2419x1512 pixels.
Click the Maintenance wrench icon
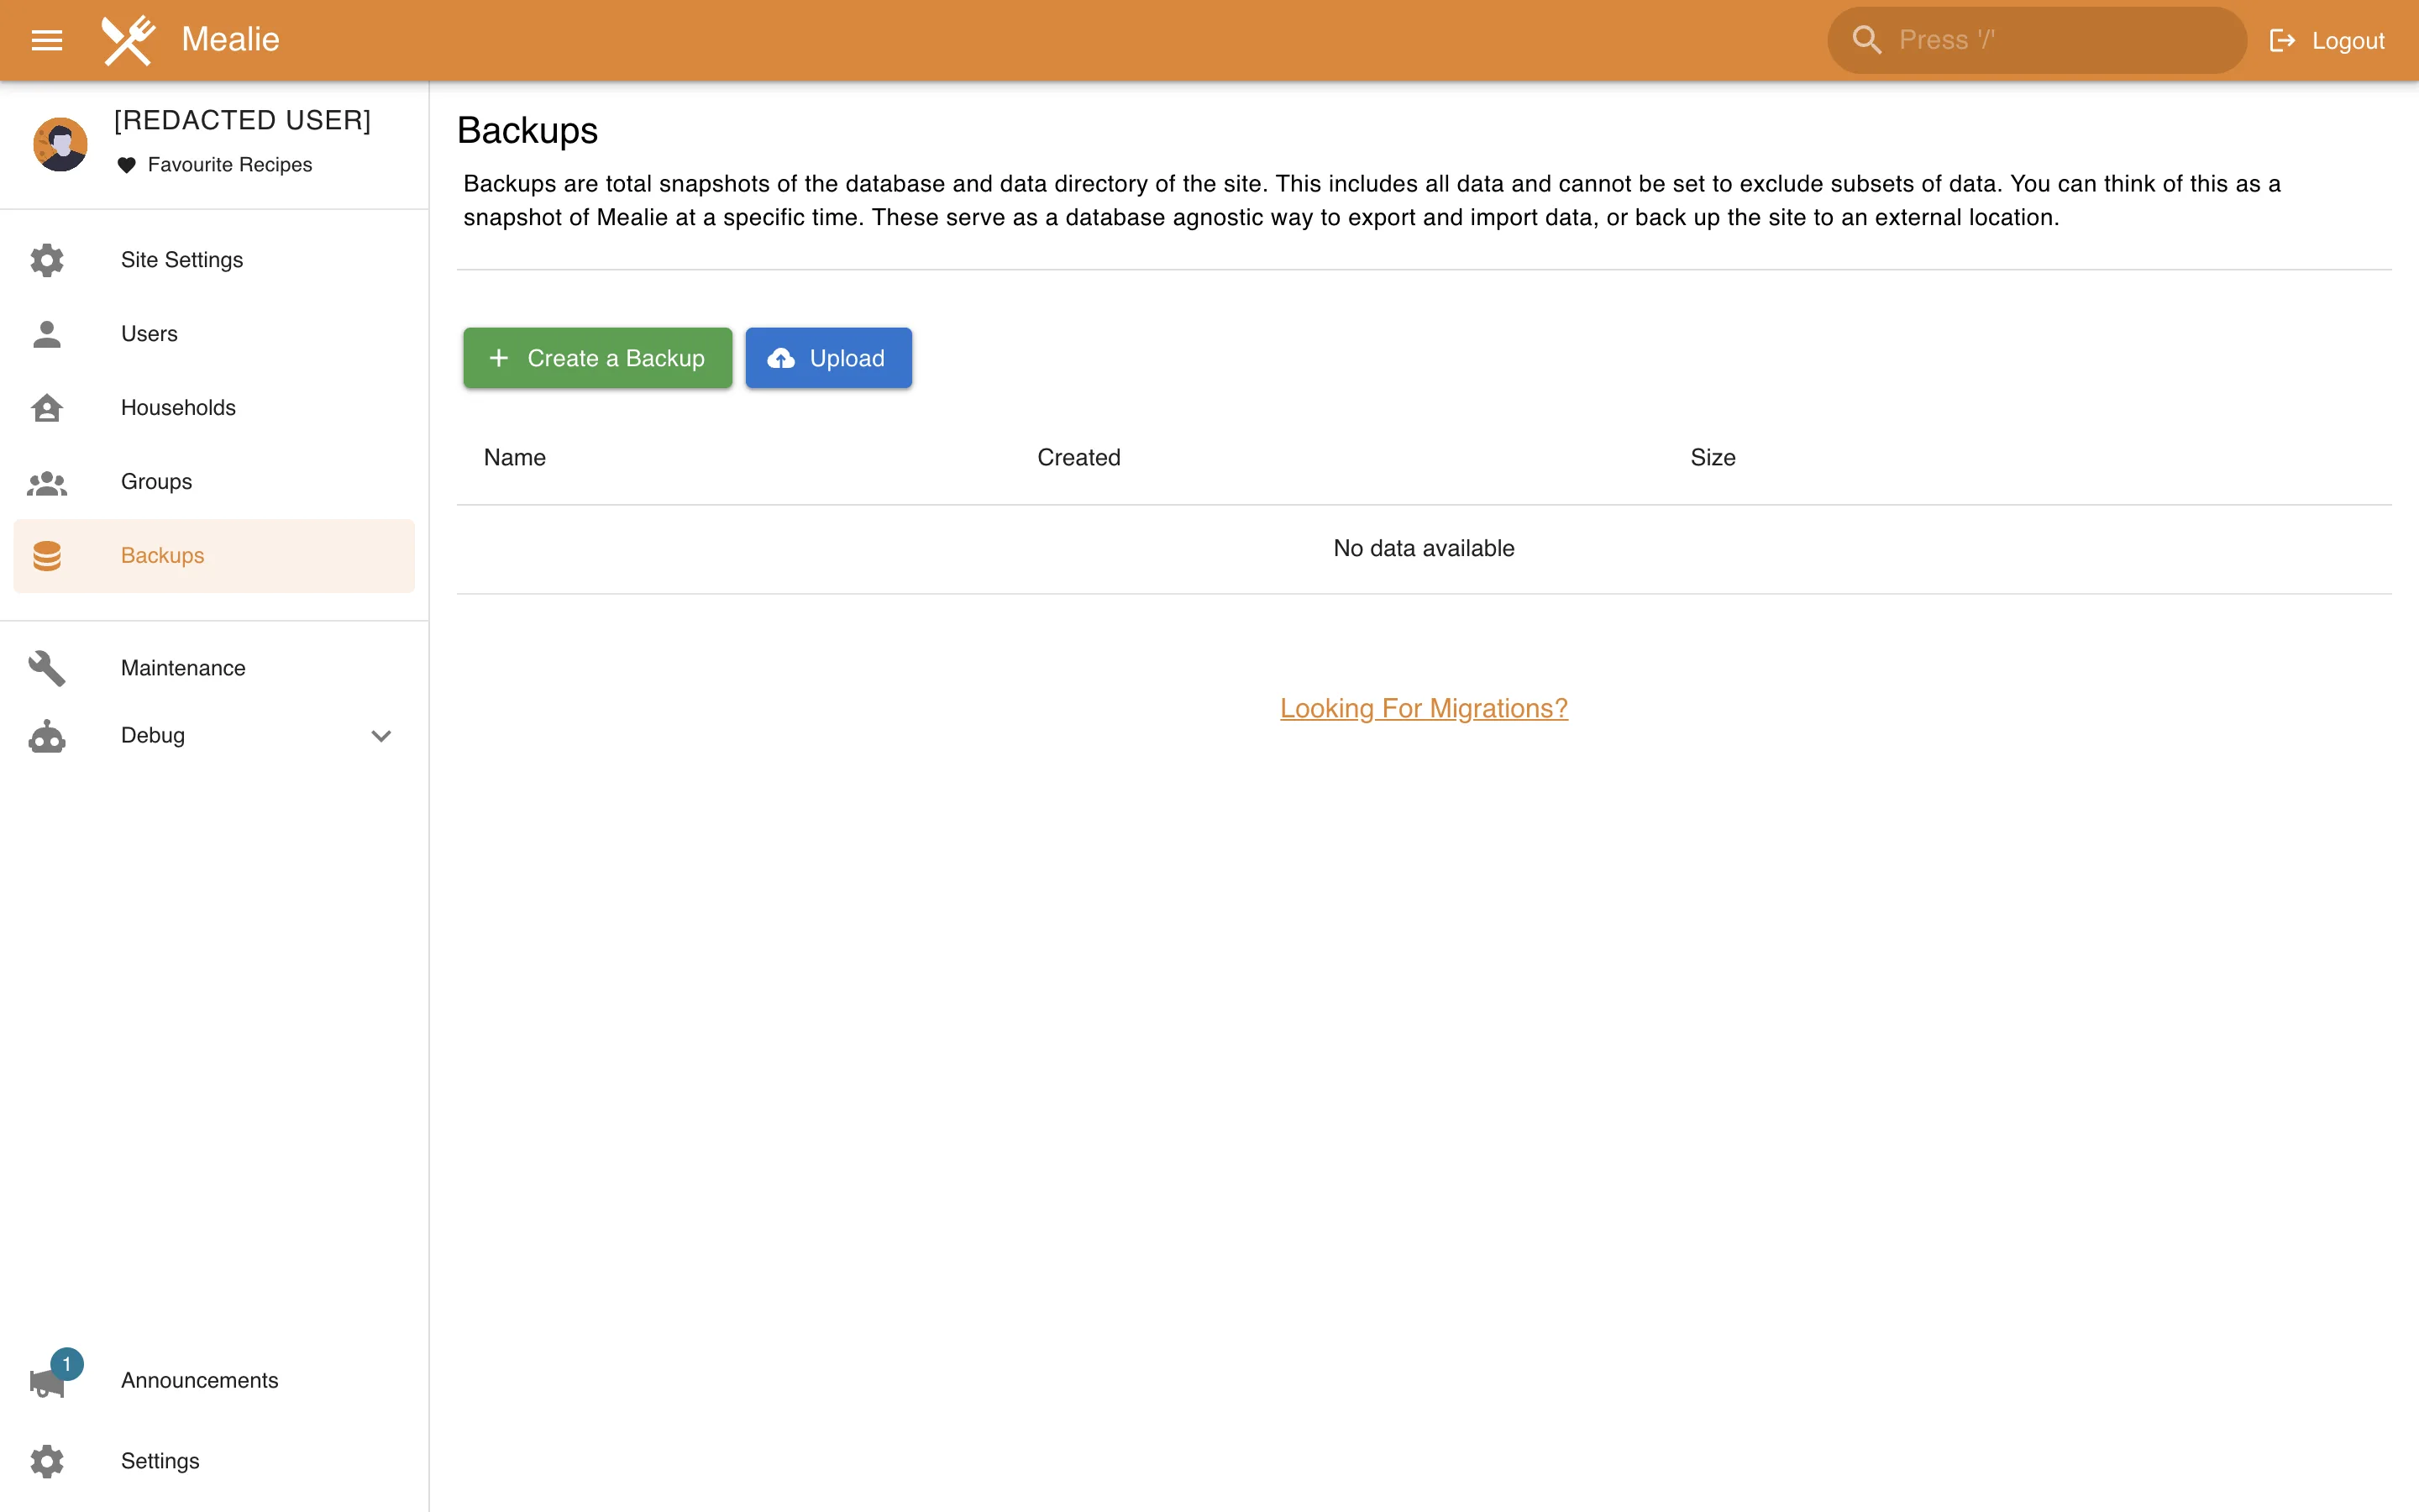point(47,668)
